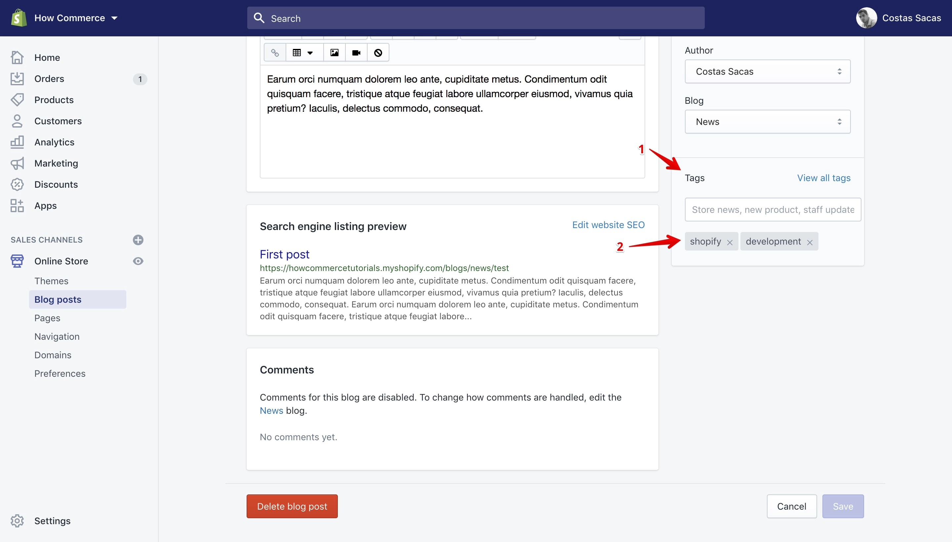Image resolution: width=952 pixels, height=542 pixels.
Task: Click the insert video toolbar icon
Action: pos(356,53)
